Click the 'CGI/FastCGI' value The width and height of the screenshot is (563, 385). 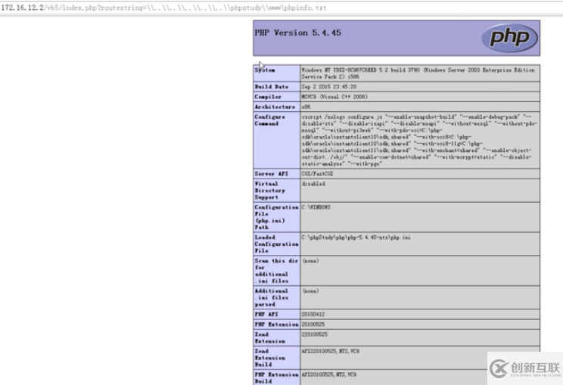[x=317, y=174]
